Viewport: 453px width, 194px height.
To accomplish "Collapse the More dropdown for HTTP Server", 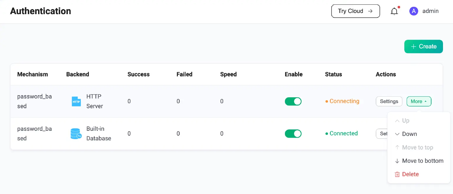I will pyautogui.click(x=419, y=101).
